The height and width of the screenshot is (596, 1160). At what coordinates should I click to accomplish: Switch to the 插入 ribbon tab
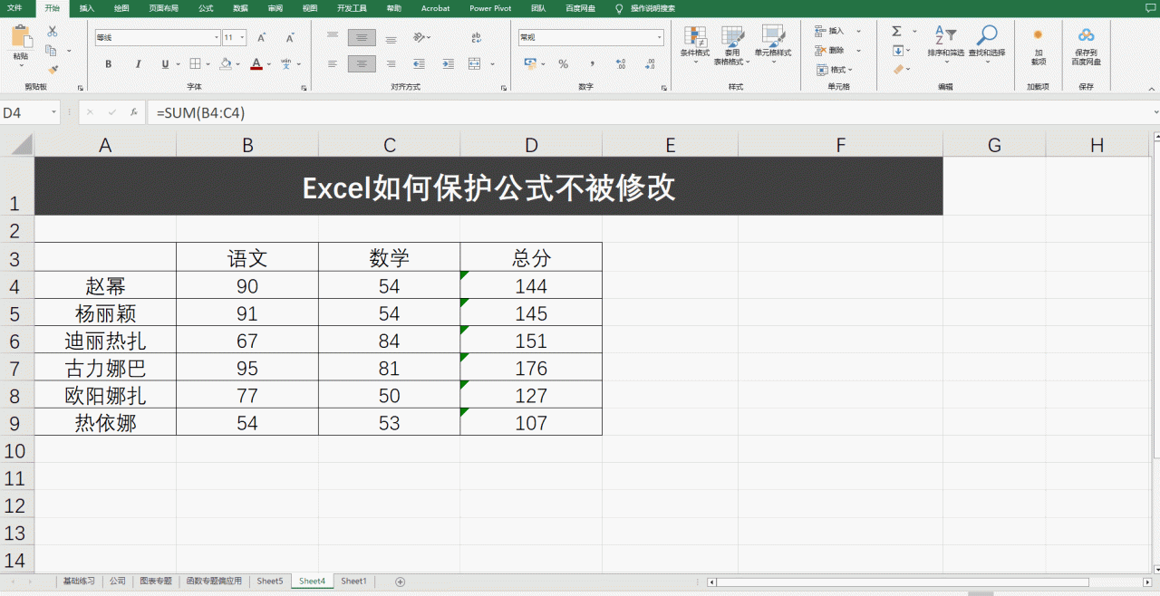coord(87,8)
